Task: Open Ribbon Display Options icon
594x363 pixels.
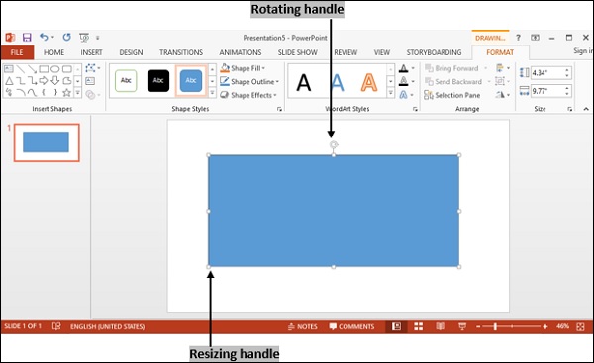Action: [535, 38]
